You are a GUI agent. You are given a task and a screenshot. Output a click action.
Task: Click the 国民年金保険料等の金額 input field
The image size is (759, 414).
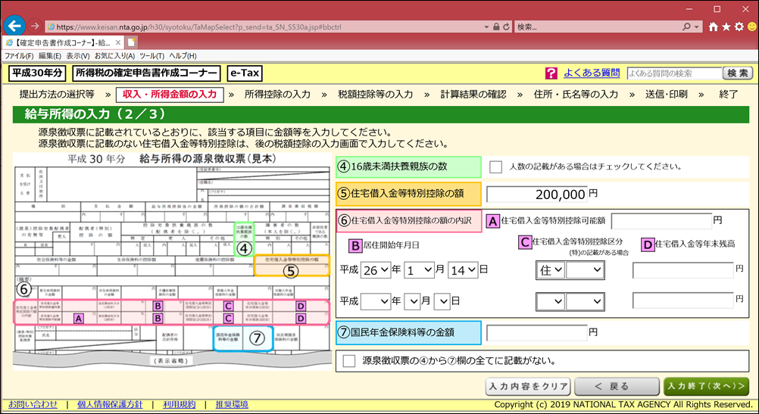[537, 333]
